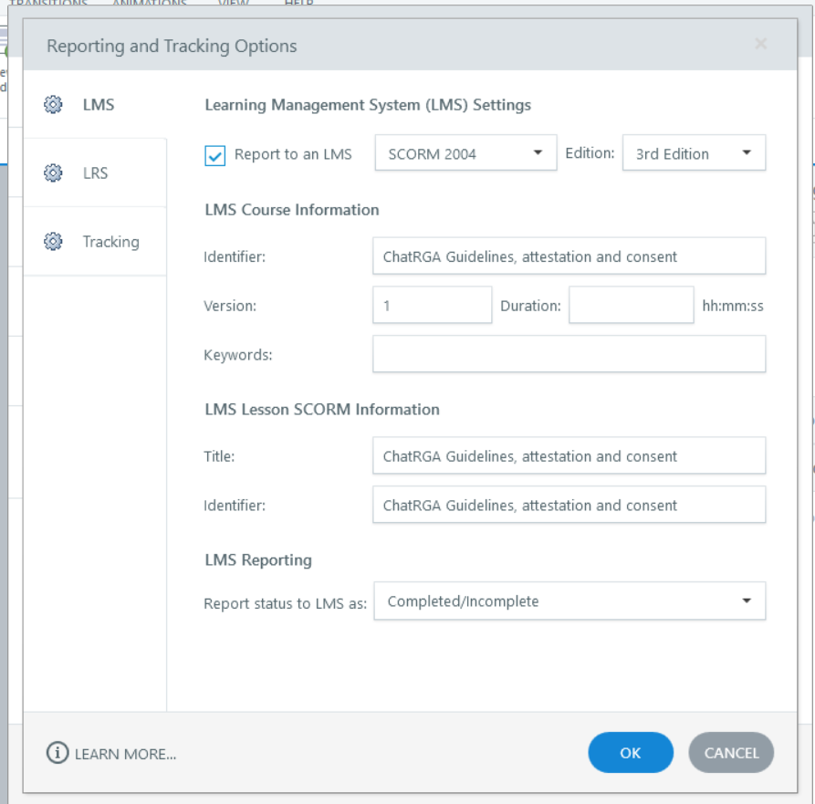
Task: Close the Reporting and Tracking Options dialog
Action: tap(761, 44)
